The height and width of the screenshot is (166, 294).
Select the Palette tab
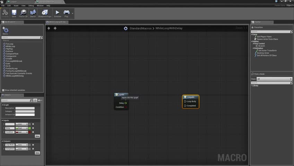click(262, 22)
